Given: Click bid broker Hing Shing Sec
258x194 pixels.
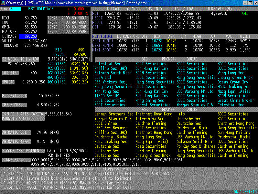Looking at the screenshot, I should click(150, 100).
